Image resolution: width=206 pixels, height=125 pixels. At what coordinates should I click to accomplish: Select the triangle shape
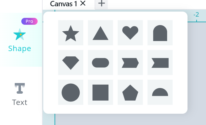point(101,33)
